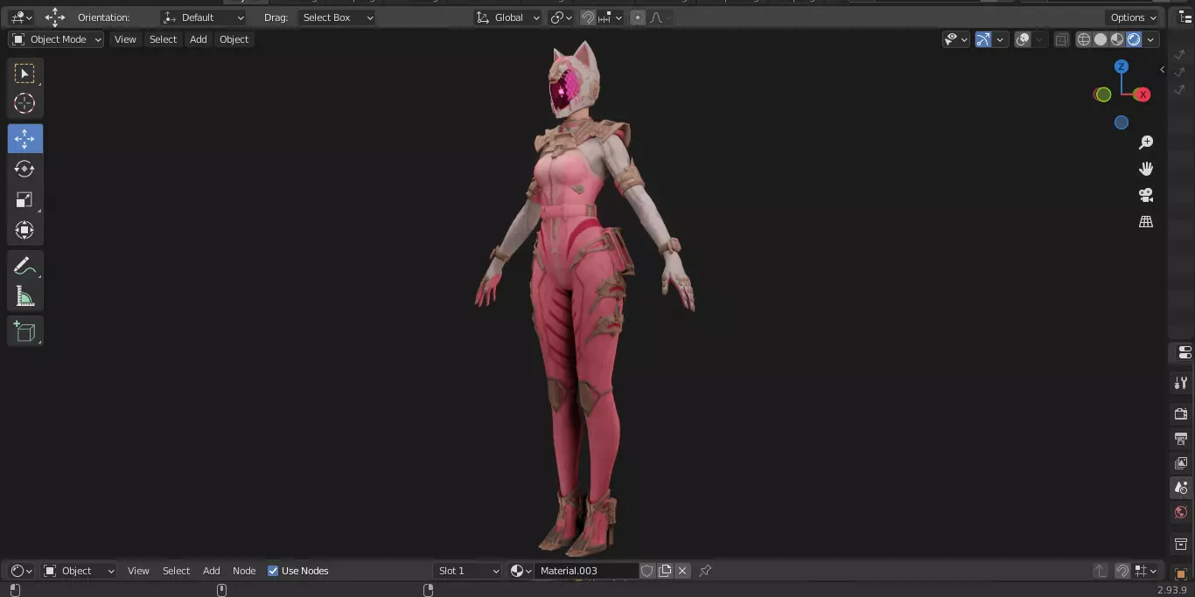Click new material copy icon
Image resolution: width=1195 pixels, height=597 pixels.
tap(665, 571)
